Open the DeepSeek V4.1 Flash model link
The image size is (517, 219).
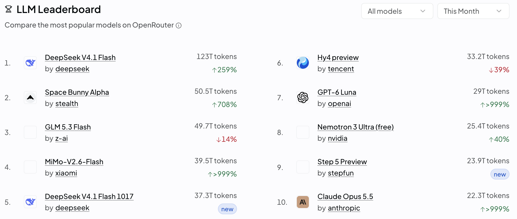(x=80, y=57)
